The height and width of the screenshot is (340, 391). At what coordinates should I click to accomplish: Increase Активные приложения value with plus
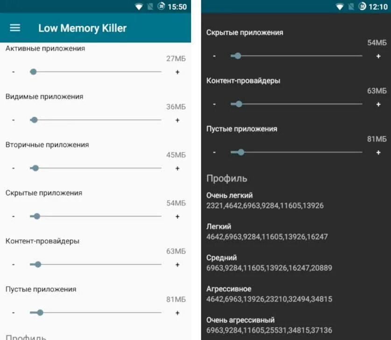point(178,72)
